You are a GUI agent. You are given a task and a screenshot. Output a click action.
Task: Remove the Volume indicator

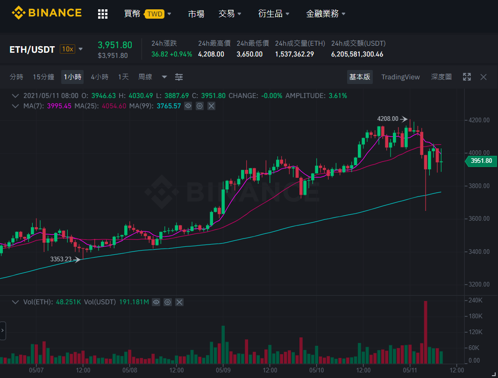click(179, 302)
